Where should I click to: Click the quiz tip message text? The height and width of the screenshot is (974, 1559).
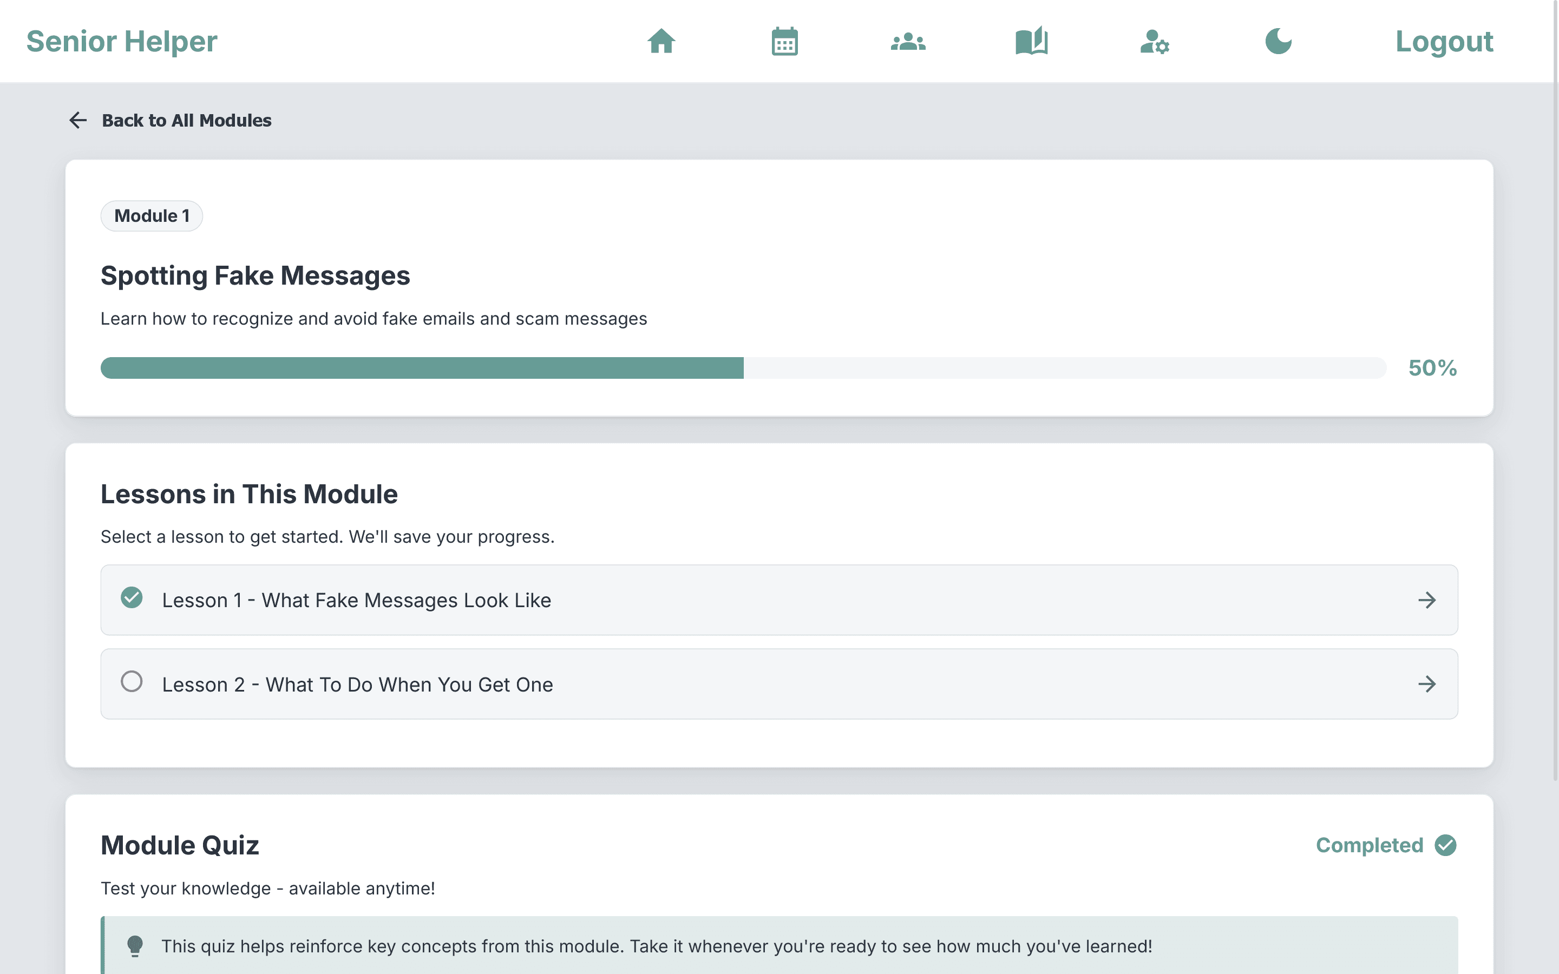[x=657, y=946]
